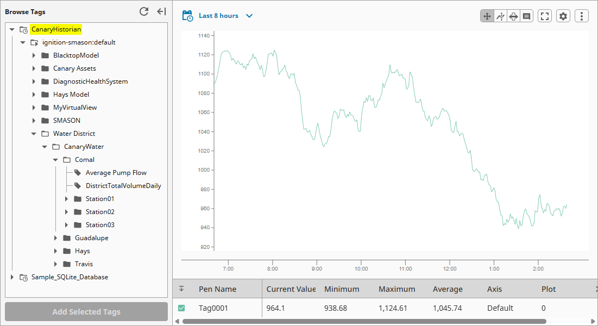598x326 pixels.
Task: Click the Pen Name column header
Action: [217, 289]
